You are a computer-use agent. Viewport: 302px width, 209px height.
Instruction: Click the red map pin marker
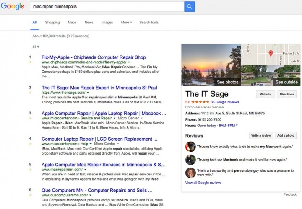pyautogui.click(x=271, y=54)
